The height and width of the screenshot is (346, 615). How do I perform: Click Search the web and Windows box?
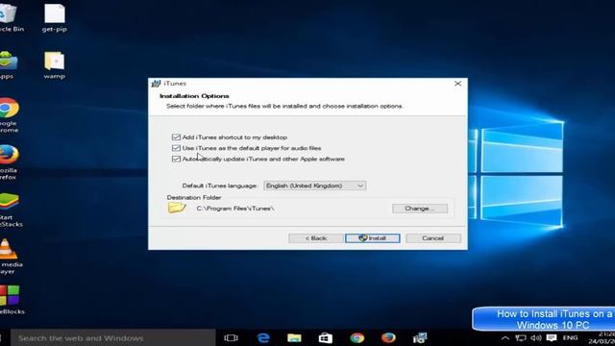coord(113,337)
